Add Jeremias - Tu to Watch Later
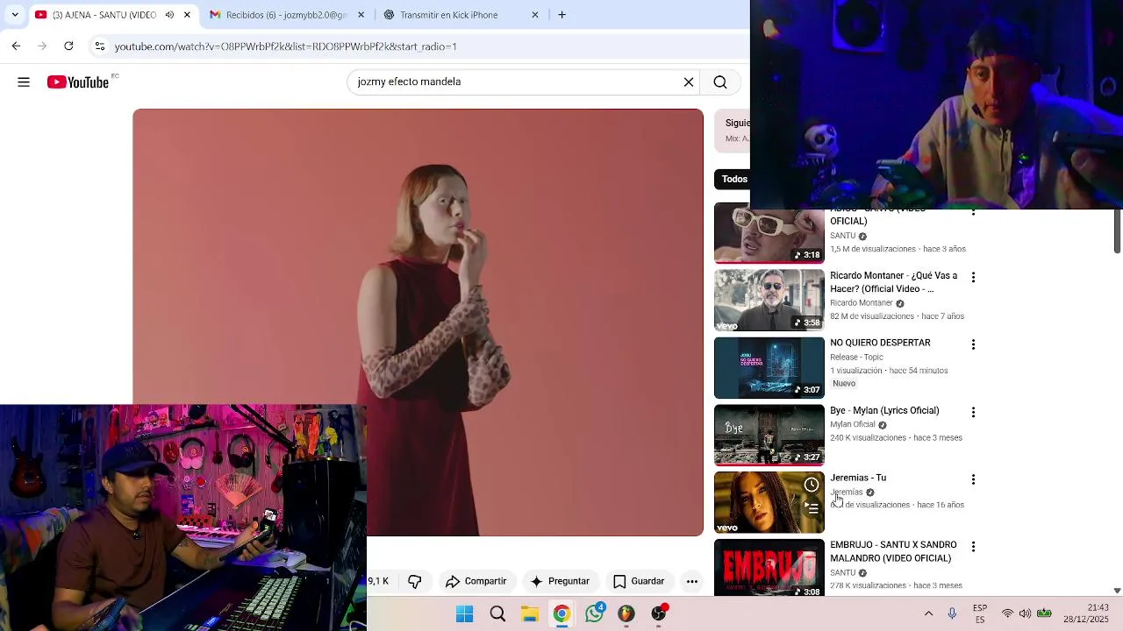1123x631 pixels. pyautogui.click(x=812, y=485)
